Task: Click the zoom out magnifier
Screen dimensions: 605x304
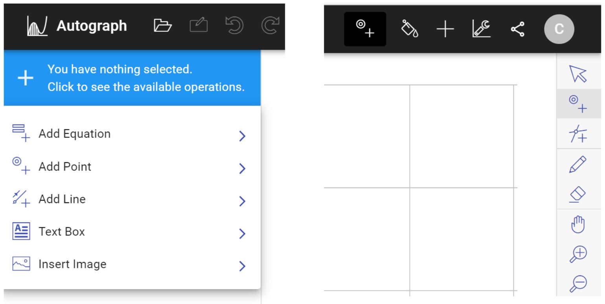Action: point(578,283)
